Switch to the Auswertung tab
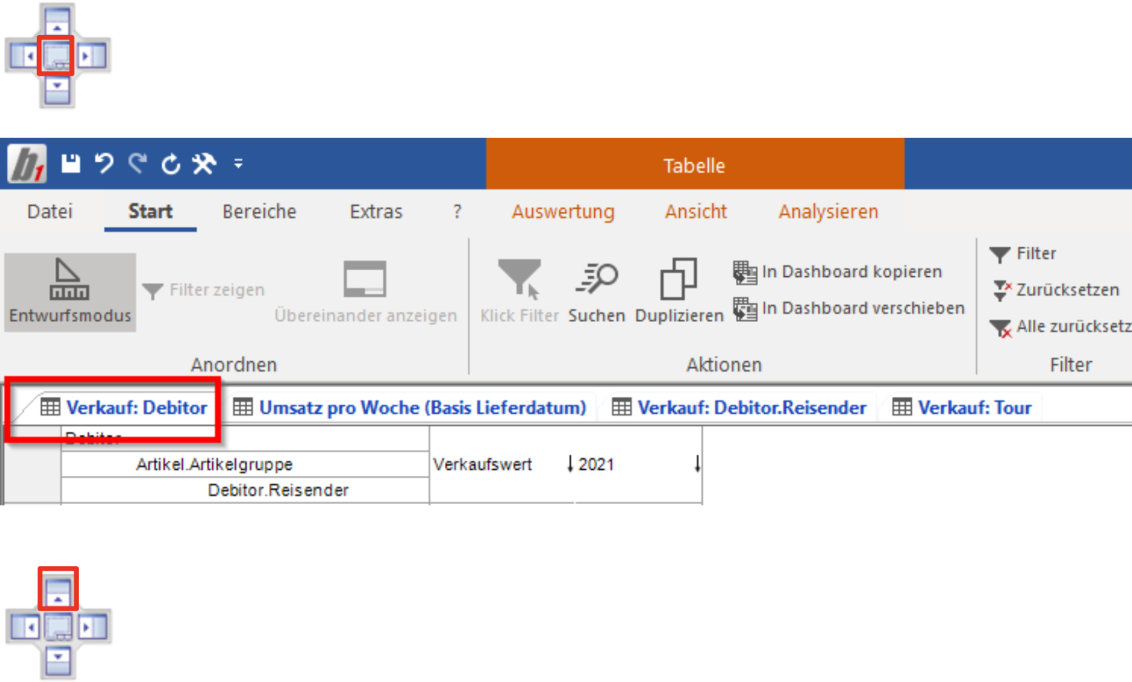Screen dimensions: 1132x682 [x=563, y=212]
